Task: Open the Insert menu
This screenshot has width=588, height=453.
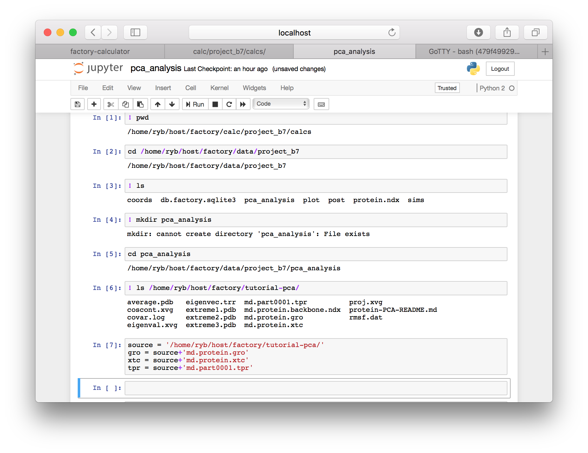Action: pyautogui.click(x=163, y=88)
